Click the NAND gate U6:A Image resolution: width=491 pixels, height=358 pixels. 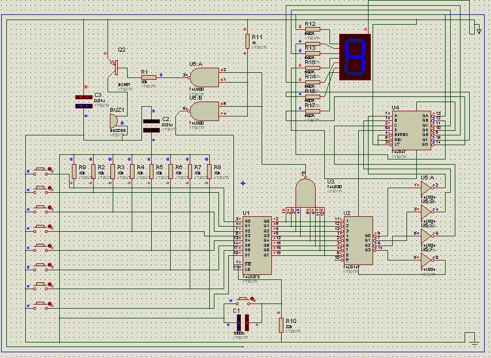[x=205, y=77]
